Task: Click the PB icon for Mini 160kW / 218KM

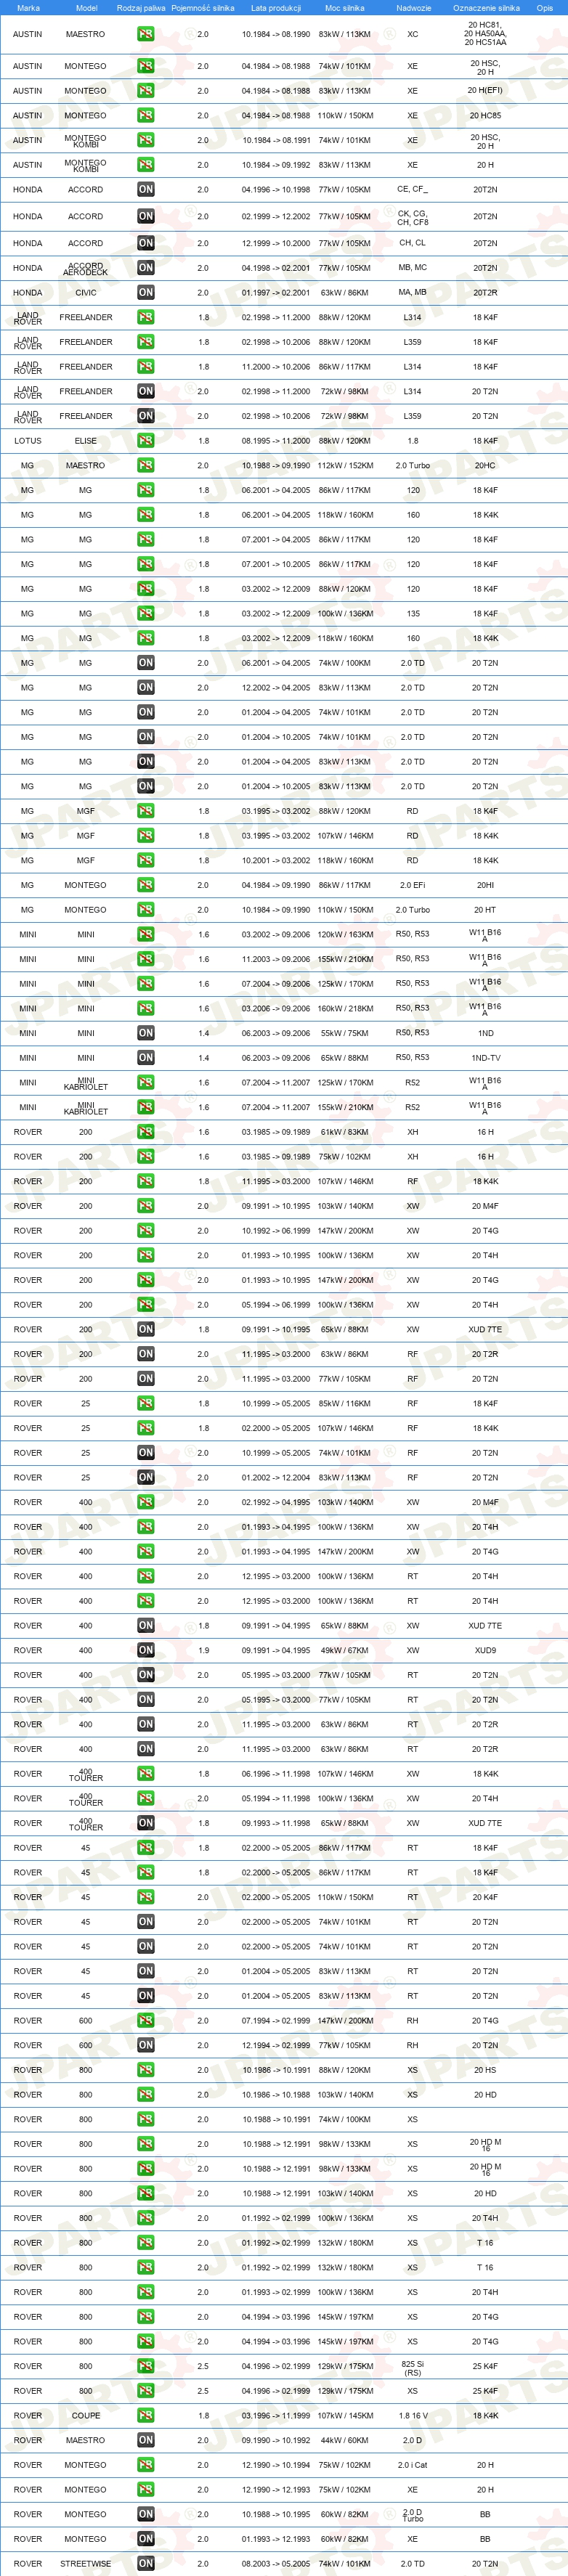Action: coord(146,1009)
